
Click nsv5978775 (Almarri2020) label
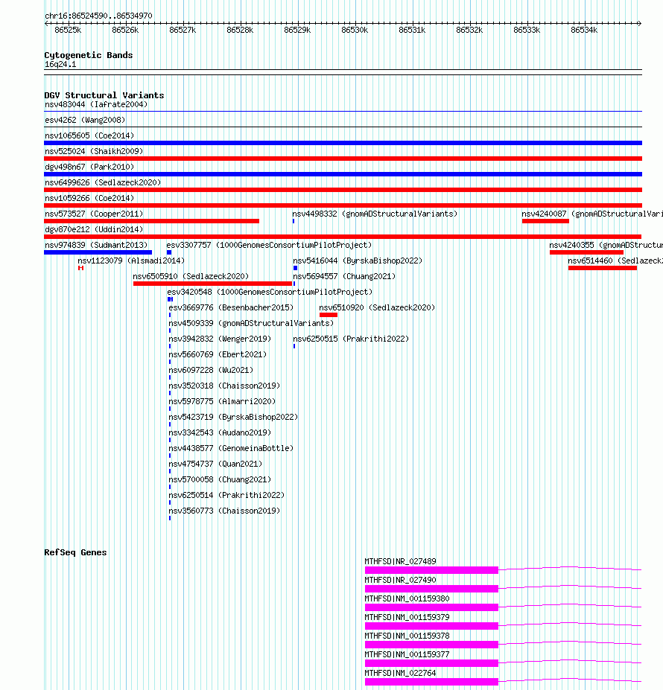coord(222,401)
